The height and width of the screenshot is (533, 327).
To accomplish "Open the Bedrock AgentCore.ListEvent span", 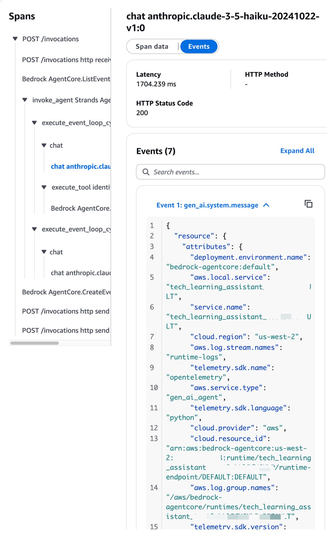I will pos(66,79).
